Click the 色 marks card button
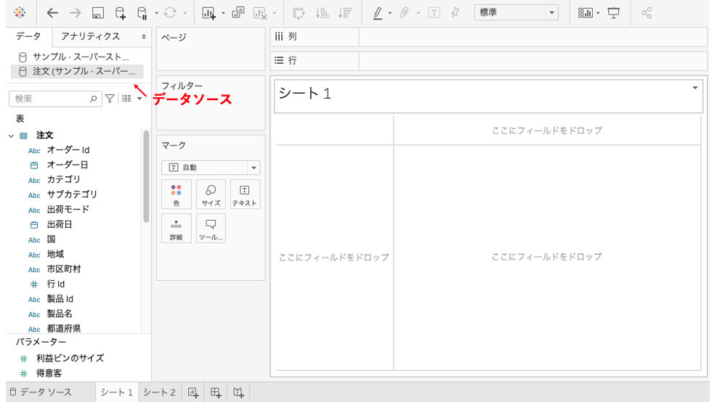This screenshot has width=712, height=402. coord(176,194)
